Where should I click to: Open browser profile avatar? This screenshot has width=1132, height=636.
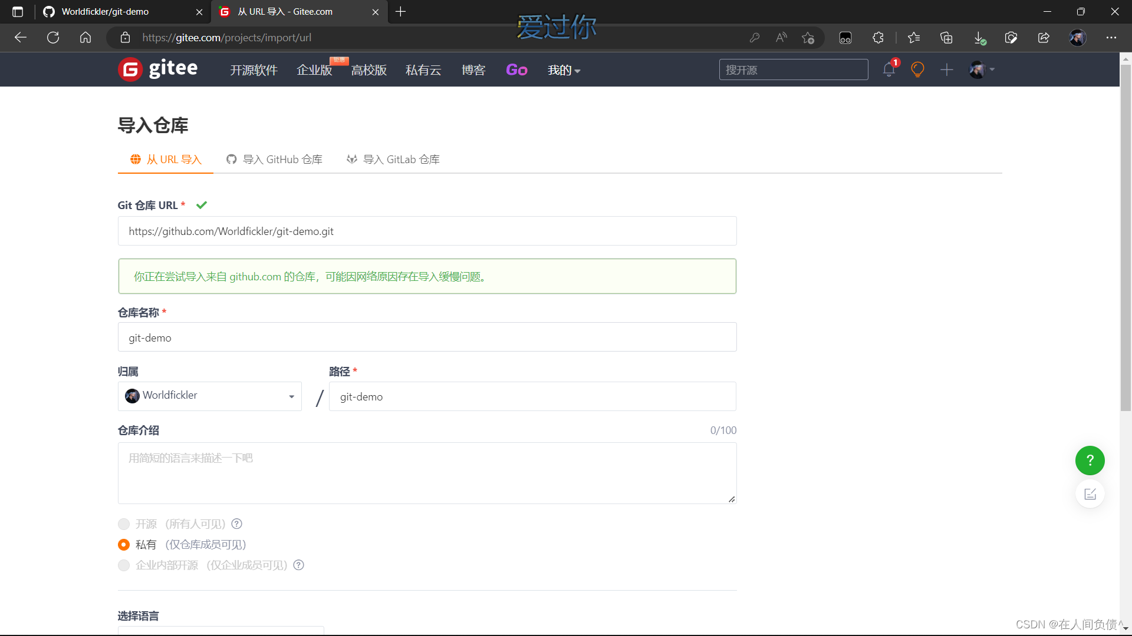pos(1078,38)
